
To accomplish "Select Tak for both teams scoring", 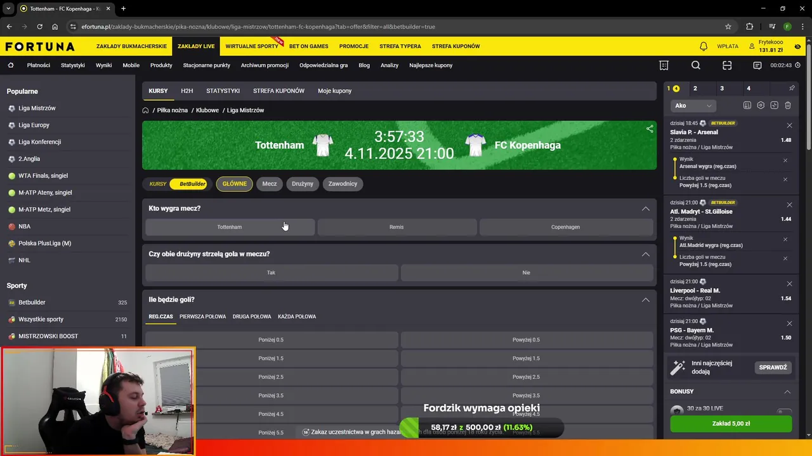I will 272,273.
